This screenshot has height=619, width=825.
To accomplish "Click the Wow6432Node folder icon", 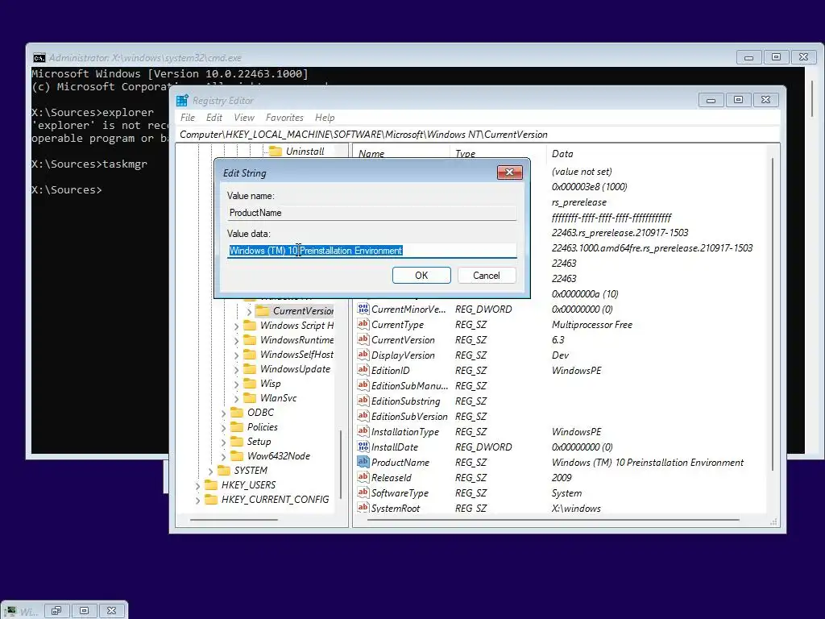I will click(238, 456).
